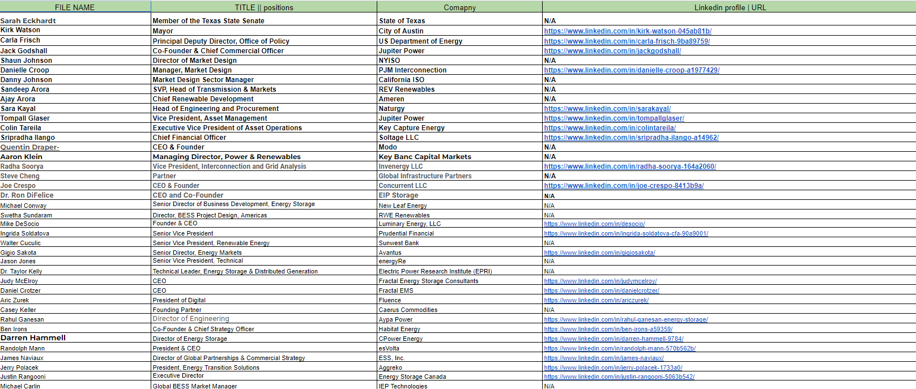Open Kirk Watson's LinkedIn profile link

628,31
